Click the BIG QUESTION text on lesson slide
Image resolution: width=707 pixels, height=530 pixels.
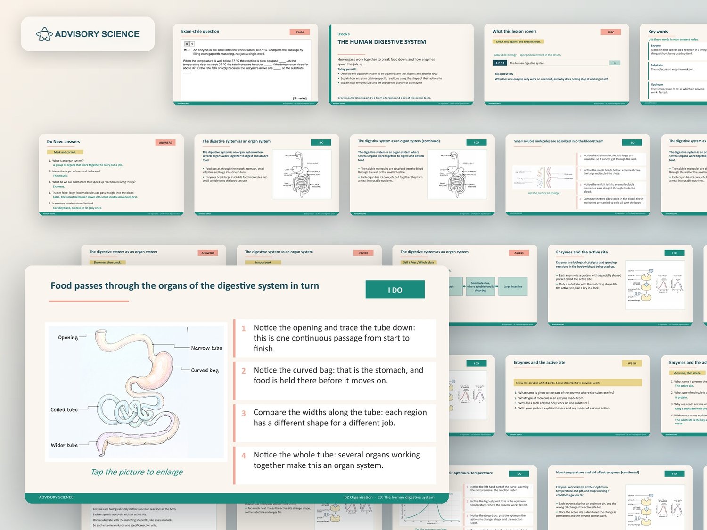click(x=504, y=74)
